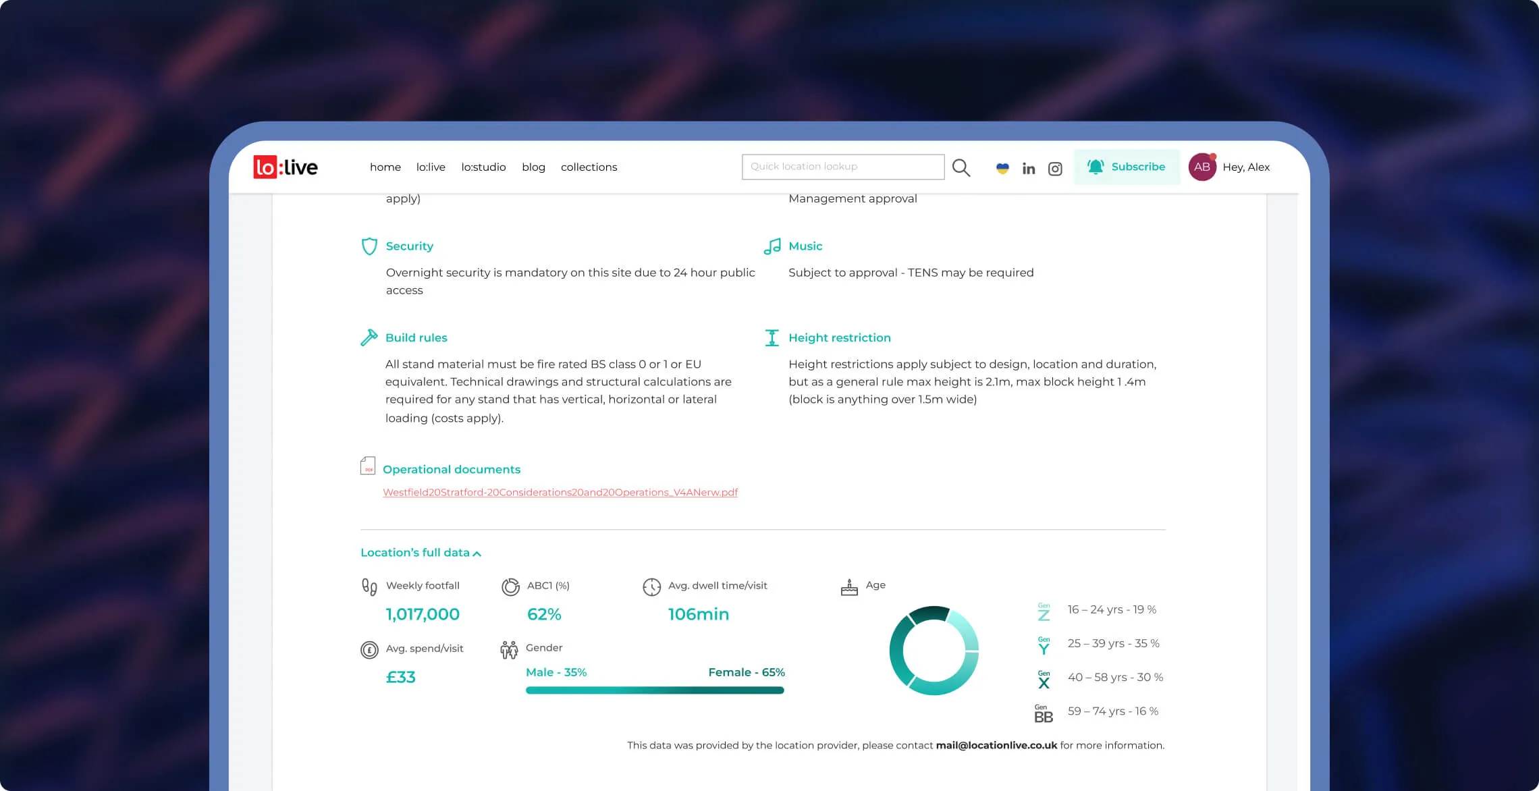The height and width of the screenshot is (791, 1539).
Task: Click the Height restriction icon
Action: [772, 337]
